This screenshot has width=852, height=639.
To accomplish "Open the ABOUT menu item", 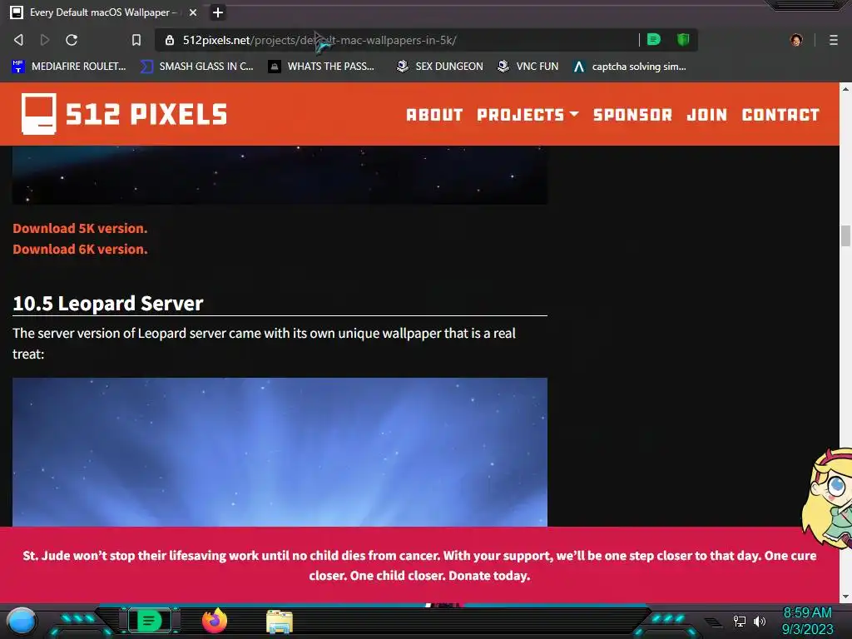I will click(434, 115).
